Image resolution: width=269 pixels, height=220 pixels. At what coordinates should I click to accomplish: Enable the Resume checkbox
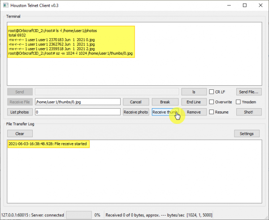[212, 112]
